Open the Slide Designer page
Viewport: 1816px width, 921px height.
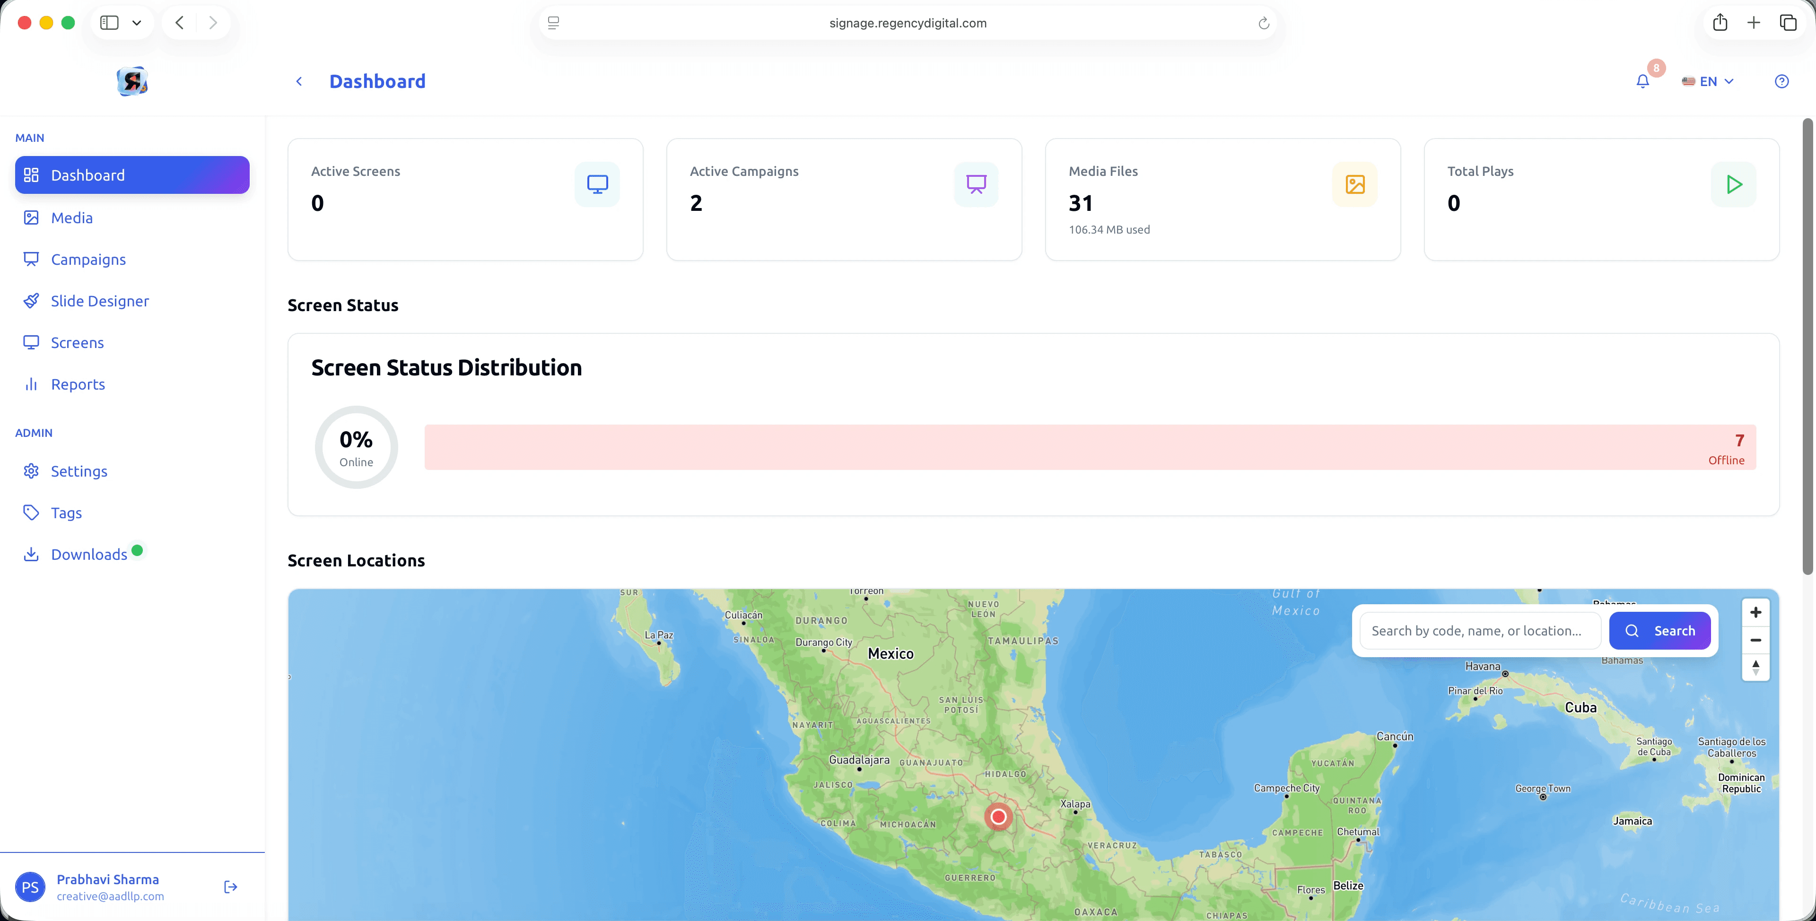click(x=99, y=301)
